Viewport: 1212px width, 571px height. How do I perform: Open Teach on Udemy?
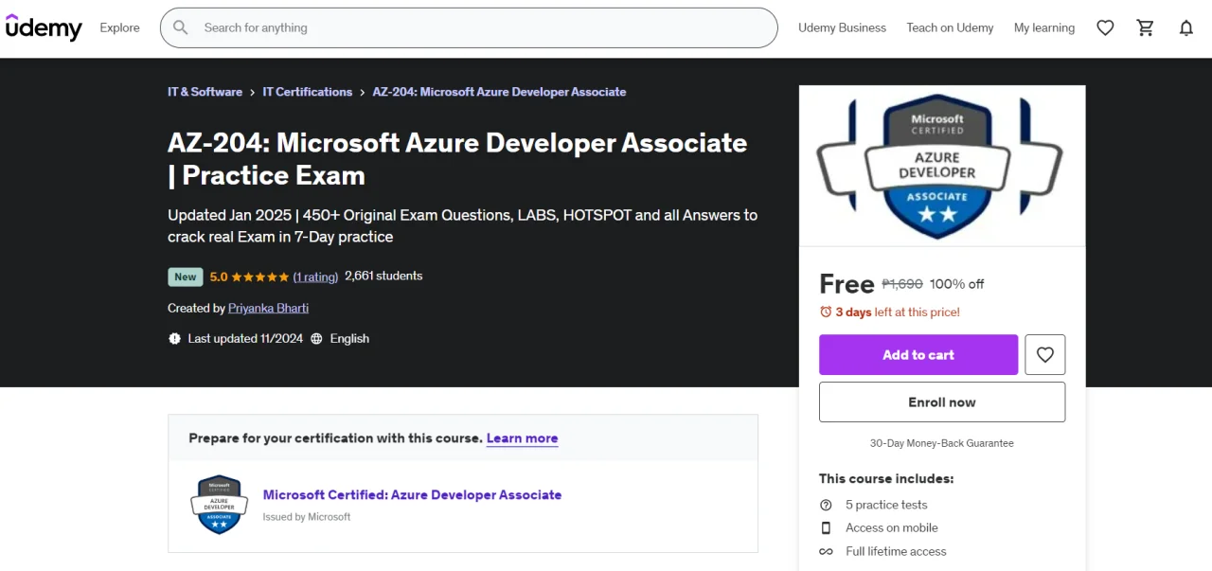coord(950,27)
